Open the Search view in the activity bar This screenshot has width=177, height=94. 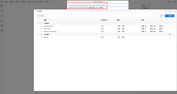click(x=2, y=11)
